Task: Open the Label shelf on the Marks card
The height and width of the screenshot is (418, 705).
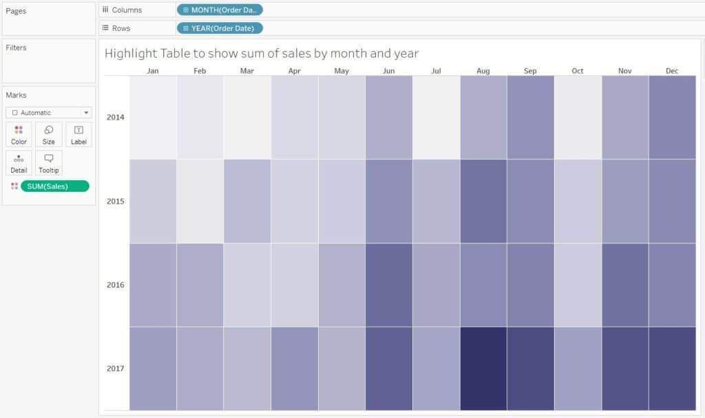Action: click(78, 134)
